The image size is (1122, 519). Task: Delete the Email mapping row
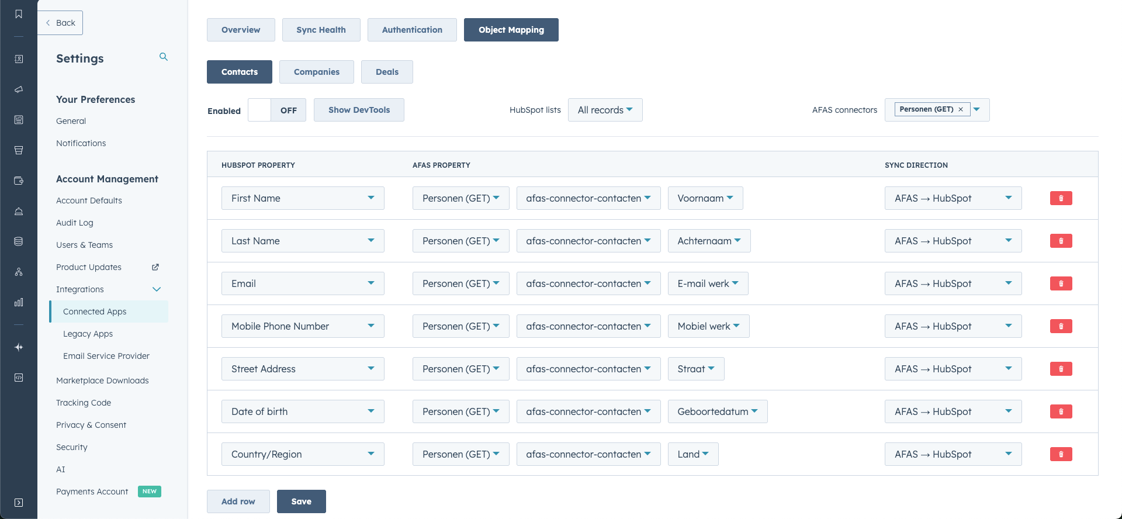(x=1061, y=283)
